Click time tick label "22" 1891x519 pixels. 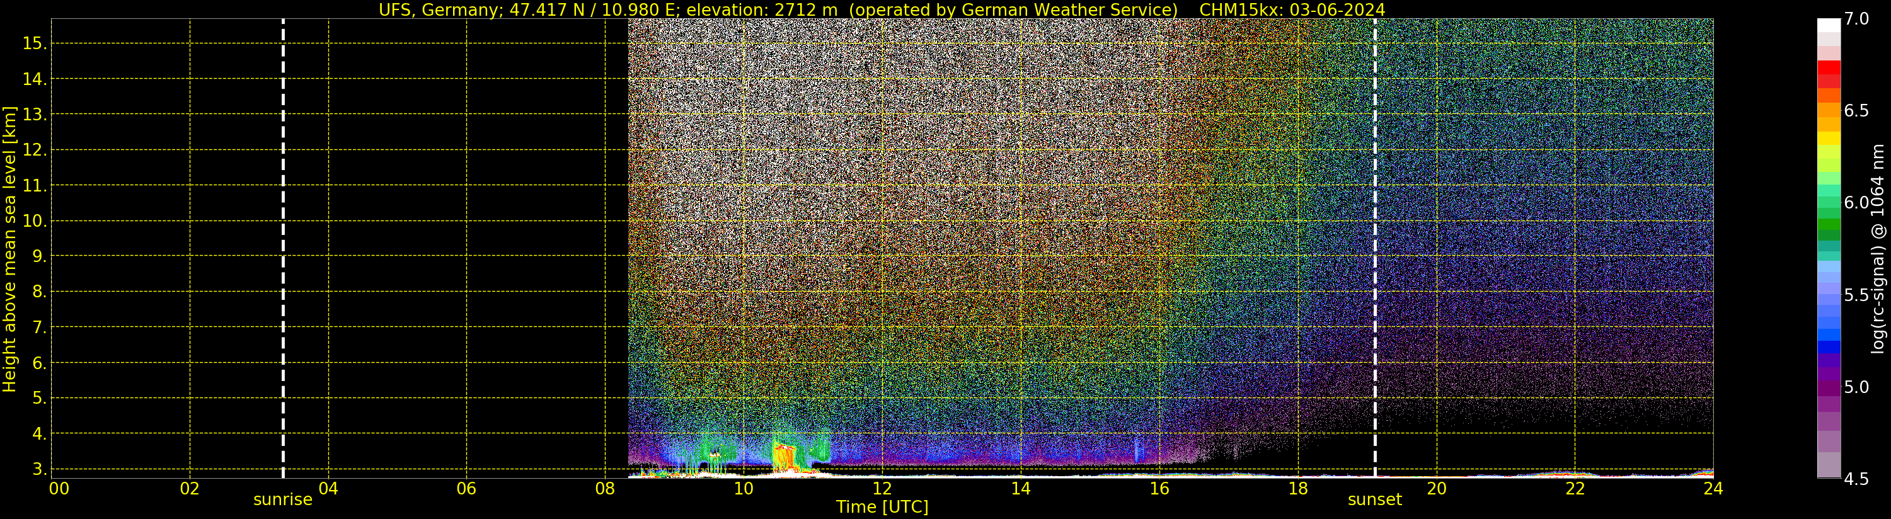tap(1575, 489)
